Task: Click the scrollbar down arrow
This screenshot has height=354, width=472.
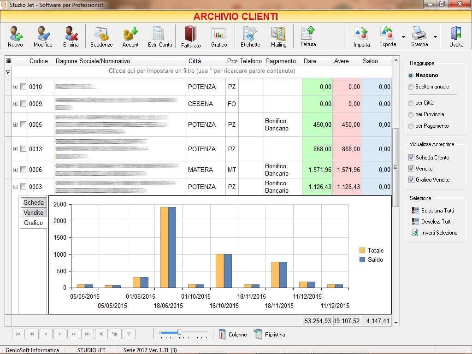Action: click(x=396, y=323)
